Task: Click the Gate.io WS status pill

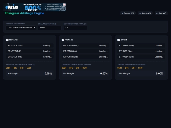Action: coord(145,13)
